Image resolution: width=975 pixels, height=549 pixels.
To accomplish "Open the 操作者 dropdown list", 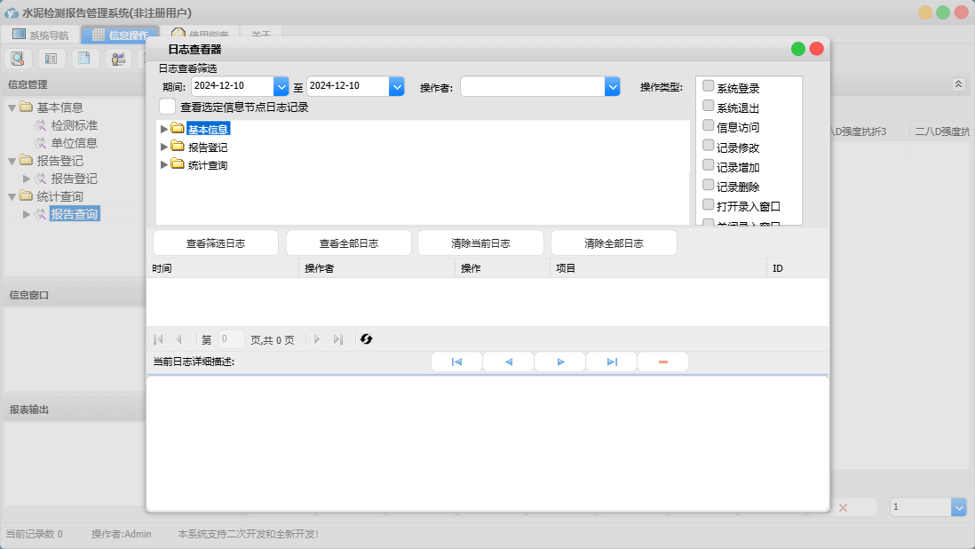I will tap(612, 86).
